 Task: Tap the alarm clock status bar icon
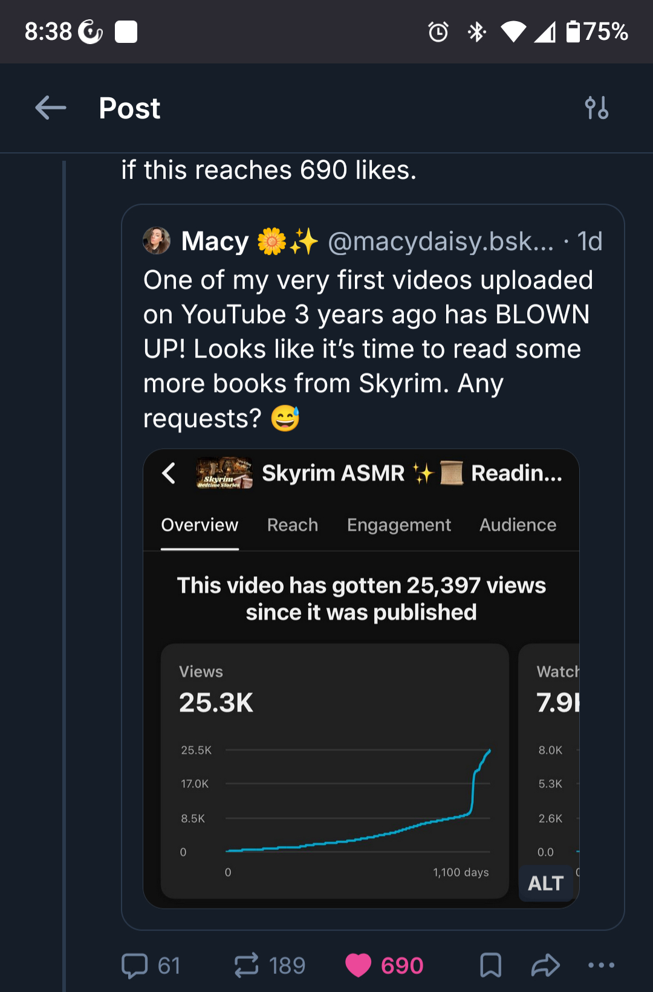pos(438,31)
